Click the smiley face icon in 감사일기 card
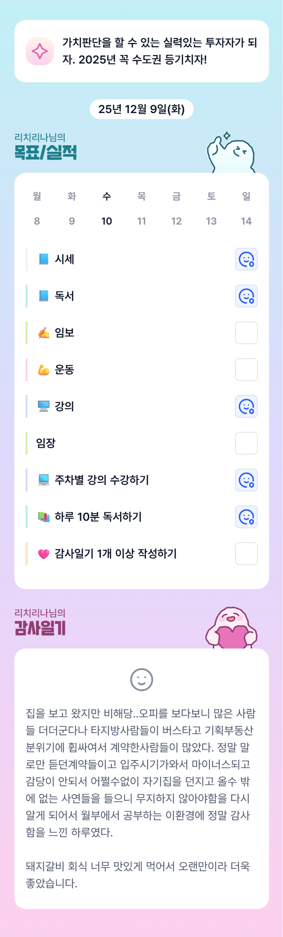The width and height of the screenshot is (283, 937). (142, 679)
